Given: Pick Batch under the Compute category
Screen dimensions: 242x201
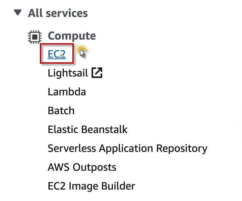Looking at the screenshot, I should click(61, 110).
